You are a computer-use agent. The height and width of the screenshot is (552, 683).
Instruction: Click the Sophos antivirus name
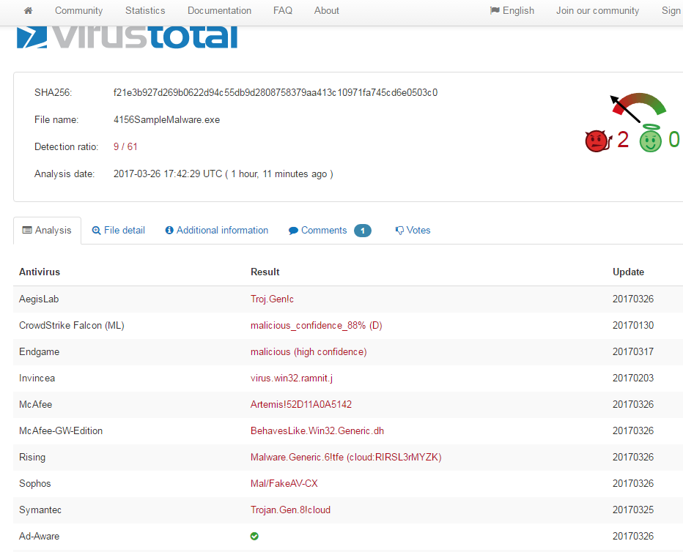[35, 484]
